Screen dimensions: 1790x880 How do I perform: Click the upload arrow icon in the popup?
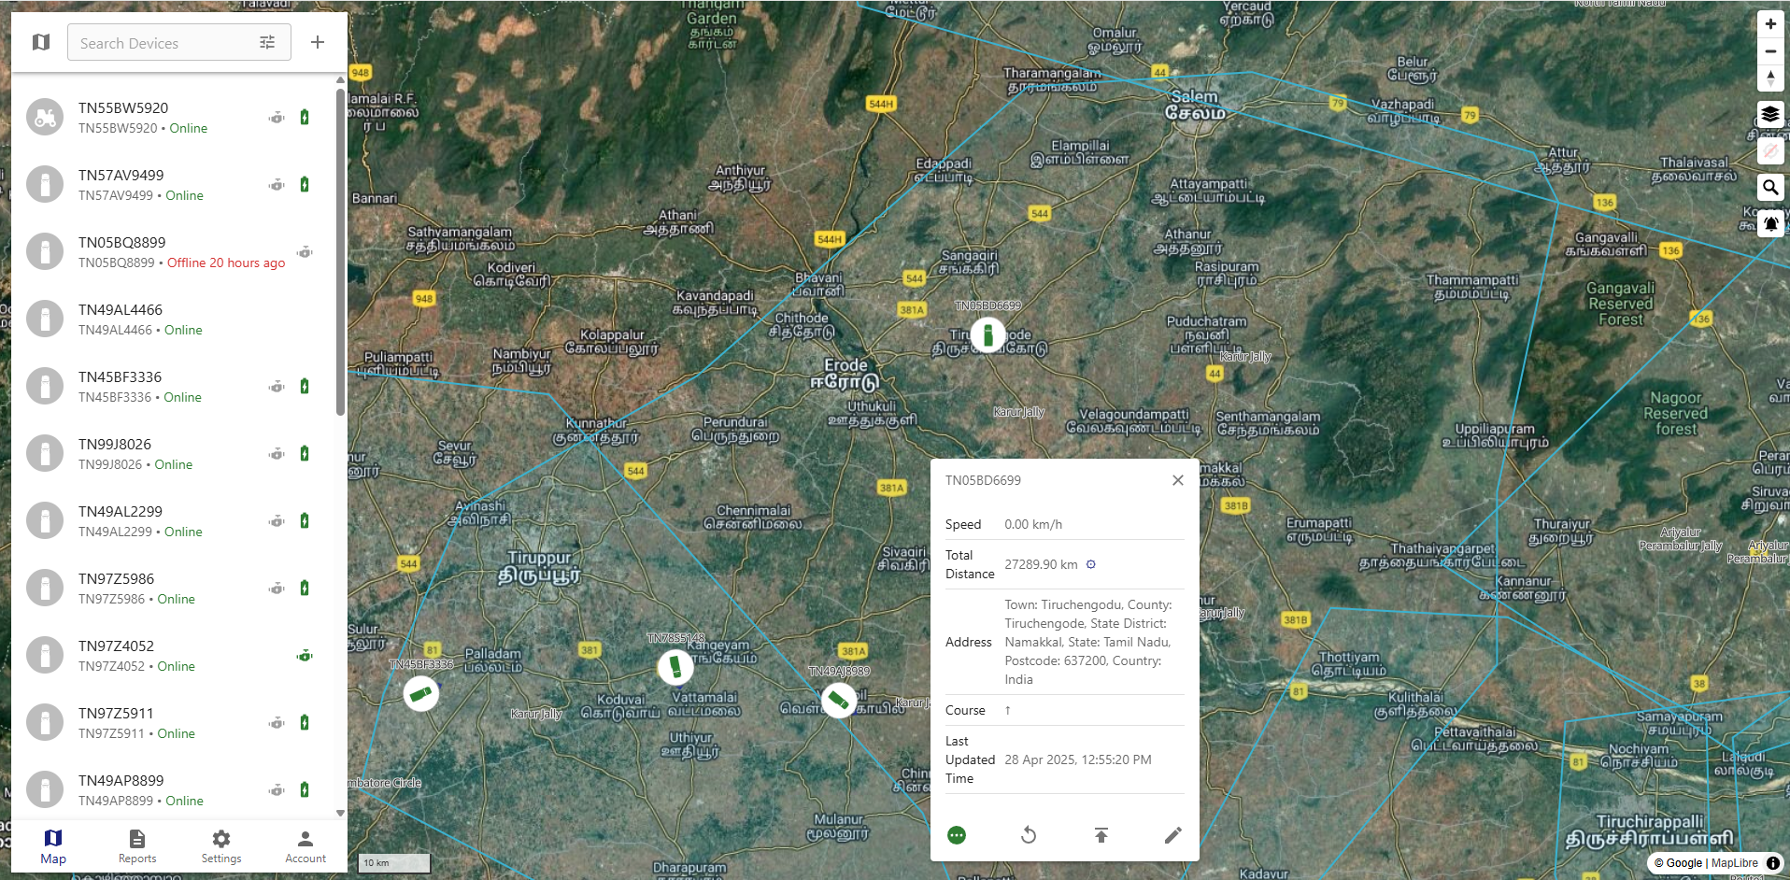point(1101,835)
